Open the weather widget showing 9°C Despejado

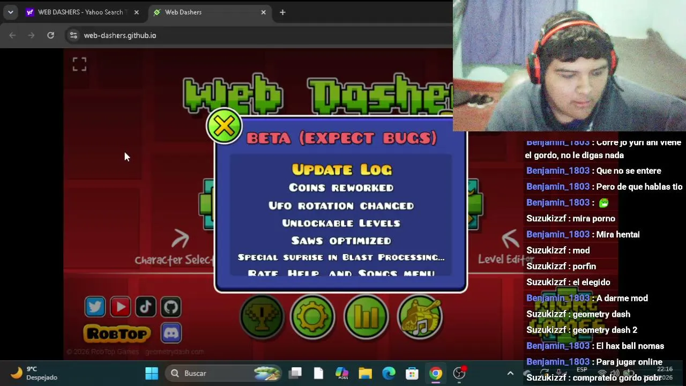tap(34, 373)
